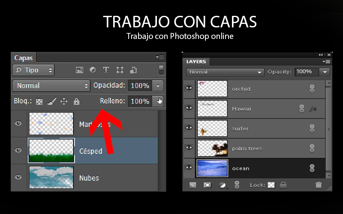This screenshot has width=343, height=214.
Task: Click the pixel layer filter icon
Action: click(x=79, y=70)
